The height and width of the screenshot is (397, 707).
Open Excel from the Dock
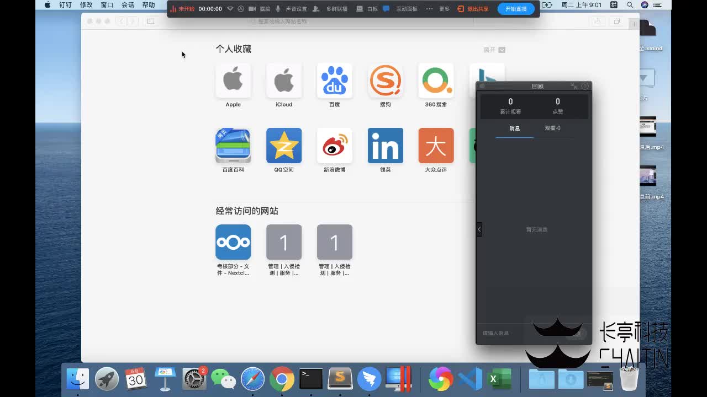pos(500,379)
